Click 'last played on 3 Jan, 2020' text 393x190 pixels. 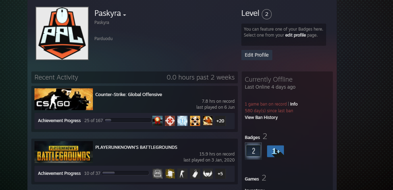(x=209, y=160)
